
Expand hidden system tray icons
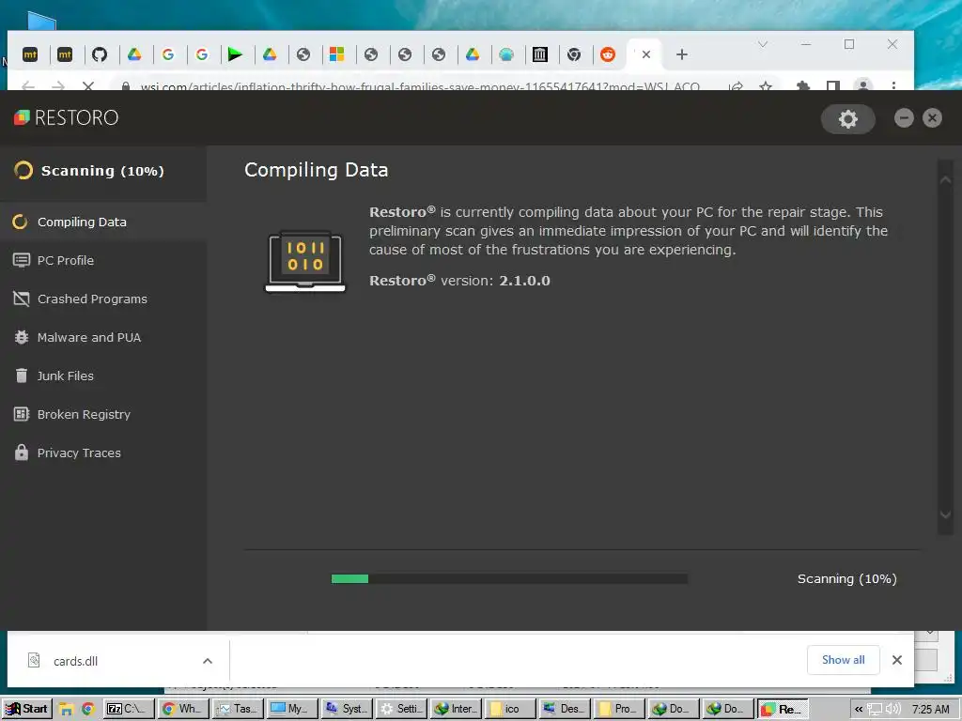coord(859,710)
